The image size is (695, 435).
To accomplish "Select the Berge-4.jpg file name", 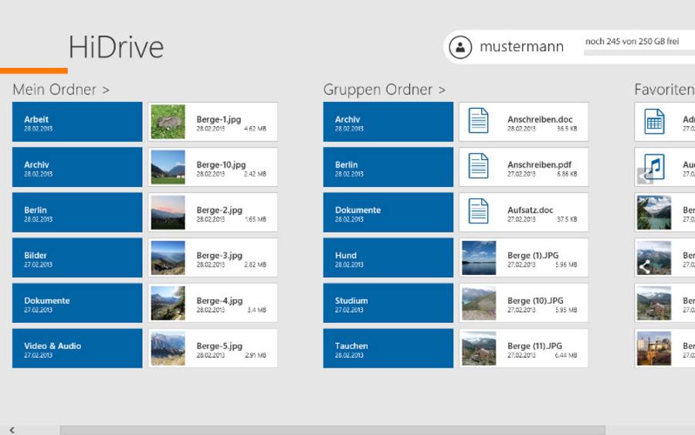I will click(x=219, y=301).
